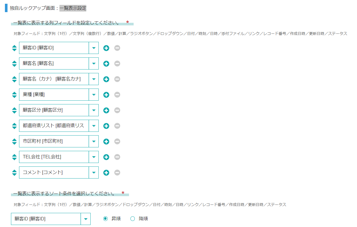Open the 顧客ID column field dropdown
357x227 pixels.
click(x=94, y=48)
